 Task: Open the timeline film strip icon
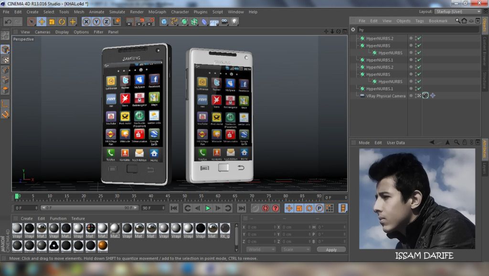click(343, 208)
